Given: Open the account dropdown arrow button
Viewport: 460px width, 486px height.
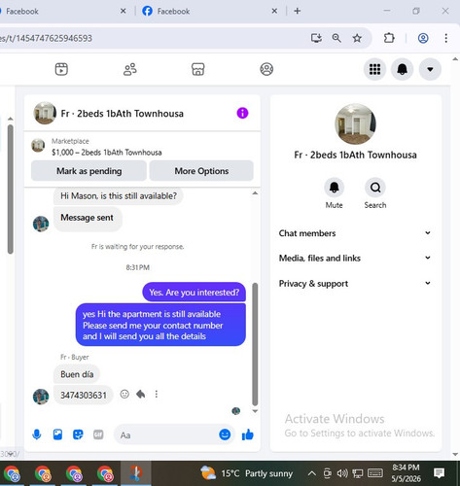Looking at the screenshot, I should 430,69.
